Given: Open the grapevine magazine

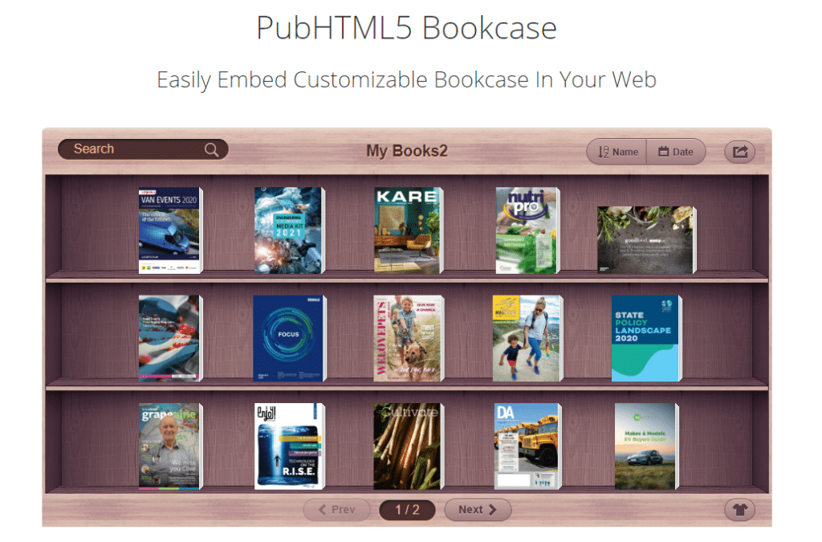Looking at the screenshot, I should [x=169, y=446].
